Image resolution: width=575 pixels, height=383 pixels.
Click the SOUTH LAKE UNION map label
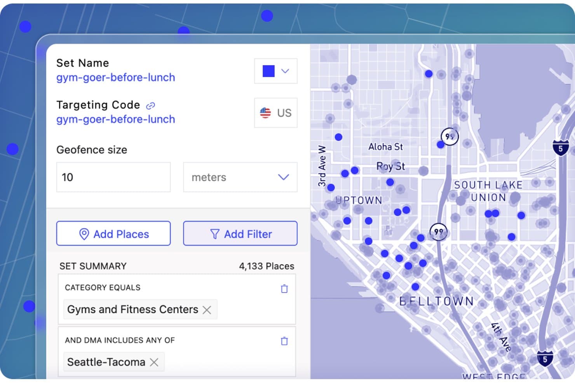tap(488, 191)
